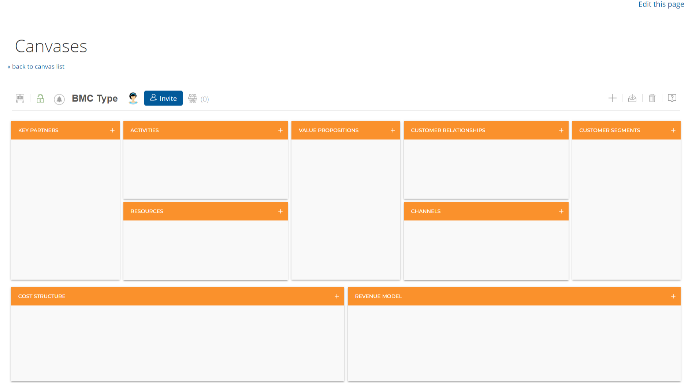
Task: Add an entry to Cost Structure
Action: (x=337, y=296)
